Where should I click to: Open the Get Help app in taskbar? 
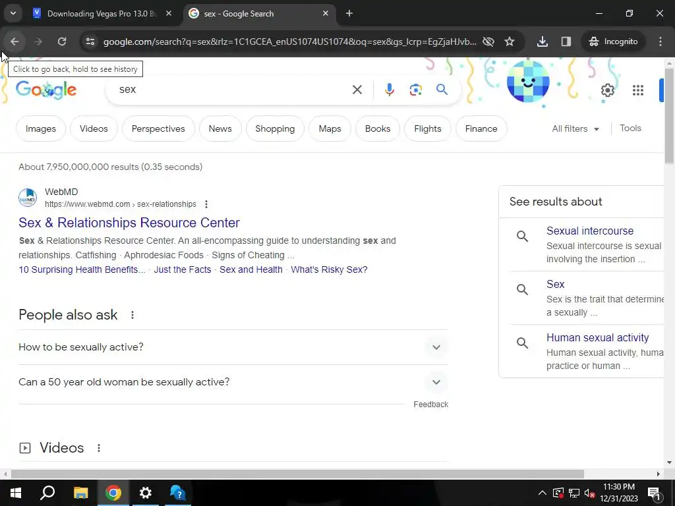(177, 493)
